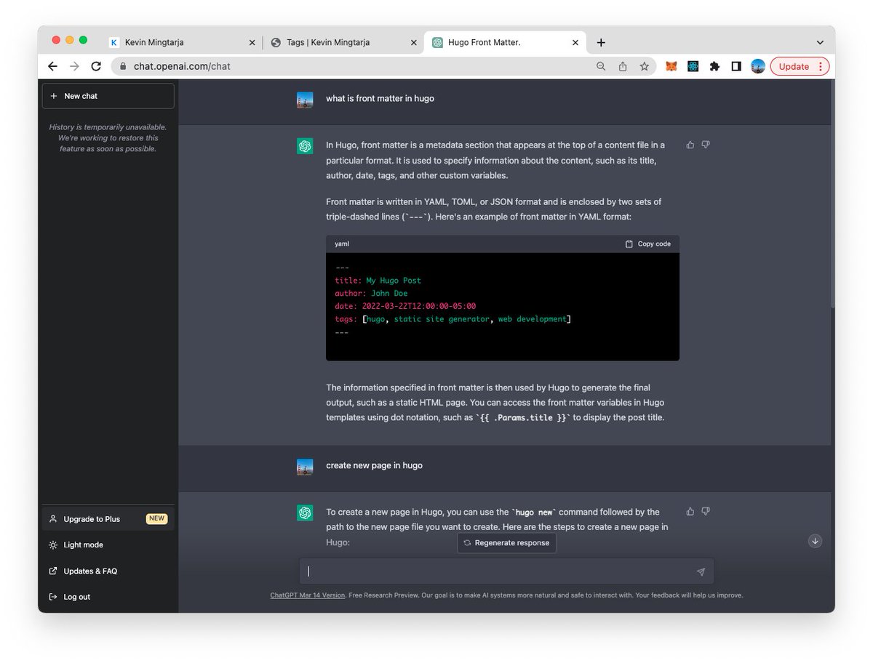Give a thumbs up to the front matter answer
Viewport: 873px width, 663px height.
tap(690, 145)
